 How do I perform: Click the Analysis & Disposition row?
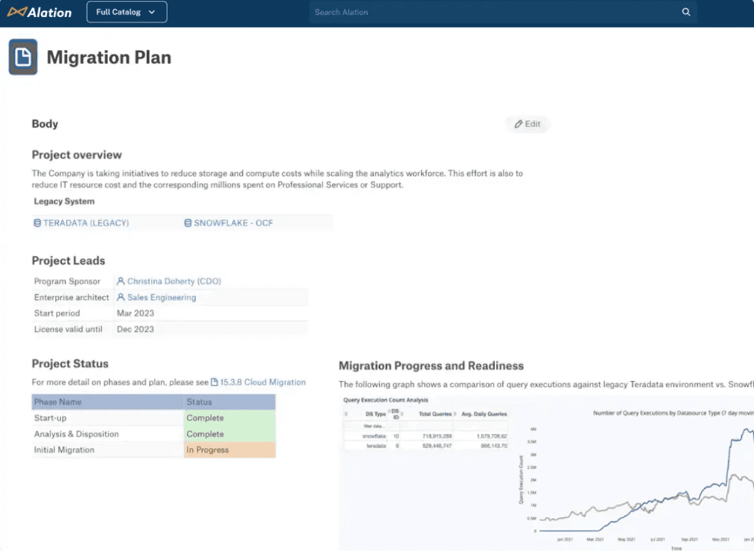point(154,434)
